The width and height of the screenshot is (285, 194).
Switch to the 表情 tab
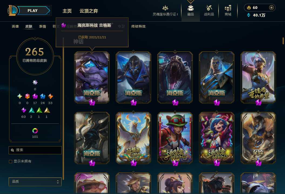pos(42,26)
